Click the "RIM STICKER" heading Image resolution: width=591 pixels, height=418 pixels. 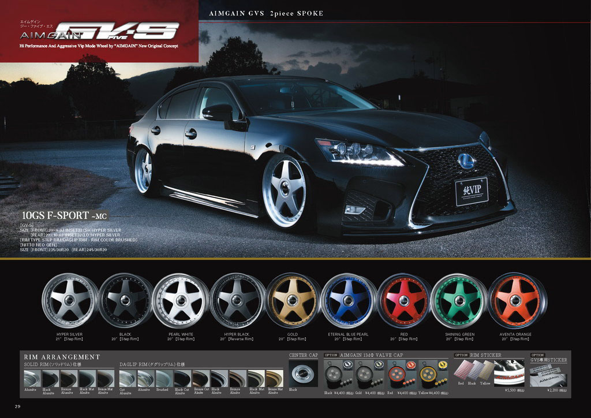point(485,355)
